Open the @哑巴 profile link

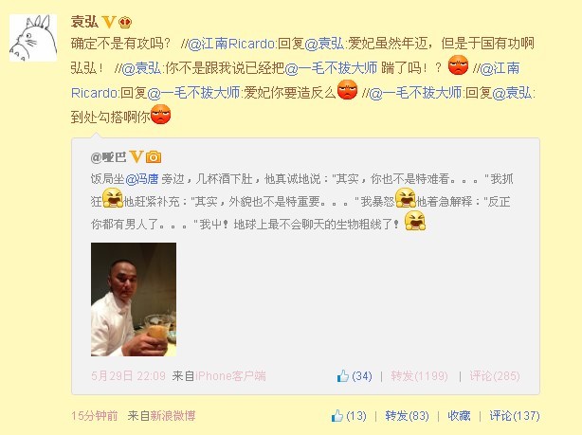click(x=108, y=157)
